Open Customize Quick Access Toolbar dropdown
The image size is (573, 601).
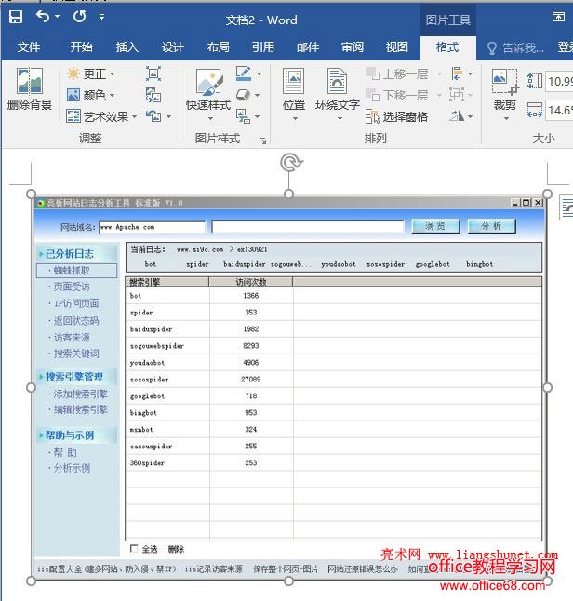tap(101, 17)
